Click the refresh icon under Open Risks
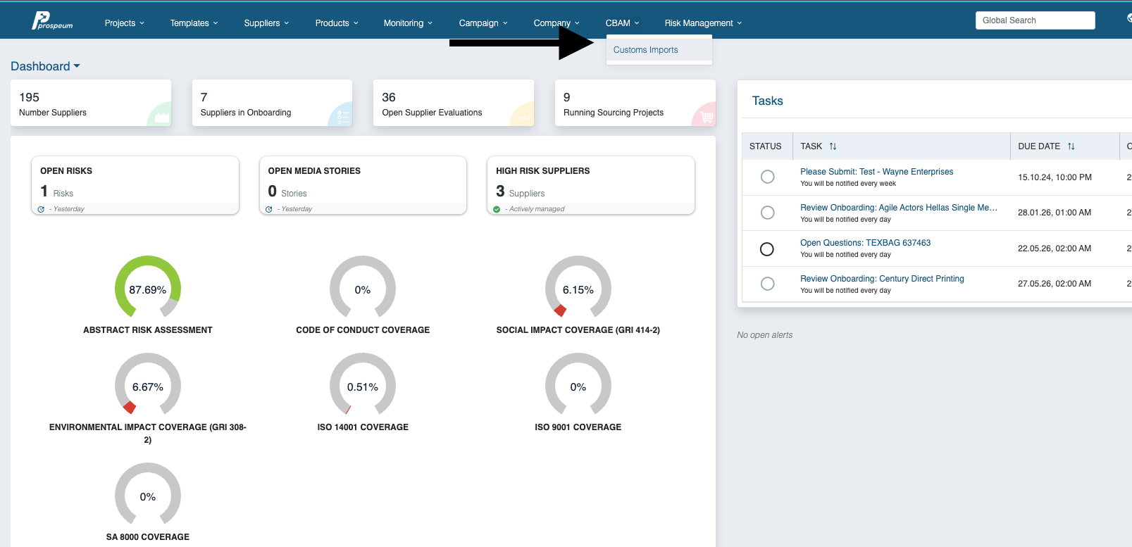Screen dimensions: 1132x547 pyautogui.click(x=41, y=209)
